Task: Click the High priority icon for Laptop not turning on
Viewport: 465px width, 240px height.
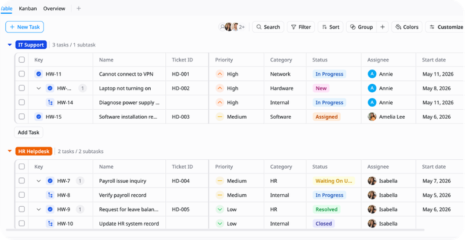Action: pyautogui.click(x=220, y=89)
